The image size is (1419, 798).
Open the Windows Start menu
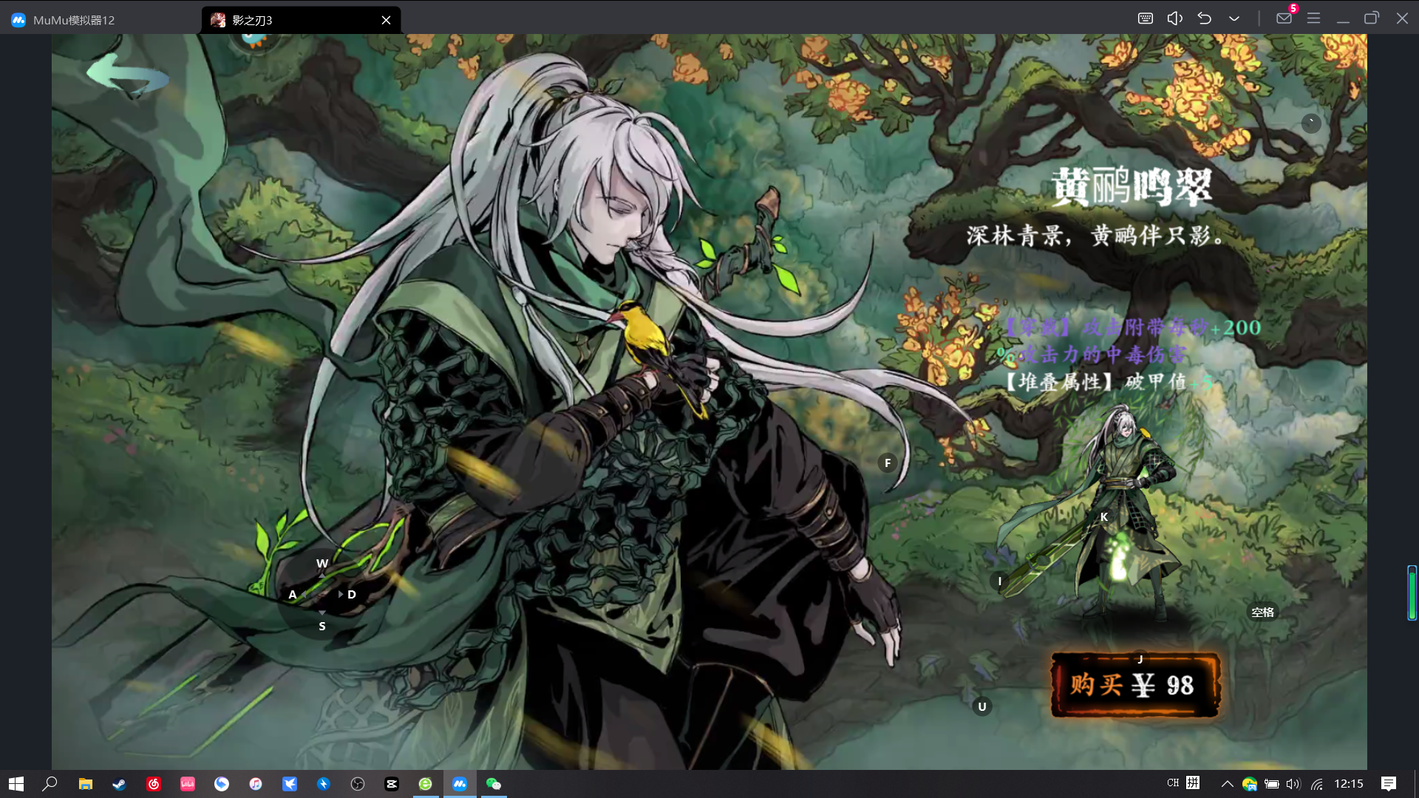click(x=16, y=784)
